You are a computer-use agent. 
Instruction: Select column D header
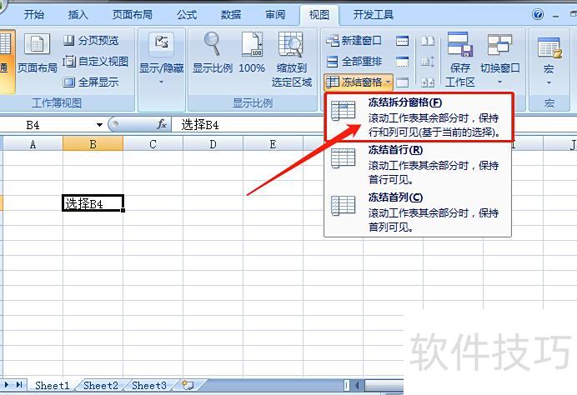tap(213, 144)
